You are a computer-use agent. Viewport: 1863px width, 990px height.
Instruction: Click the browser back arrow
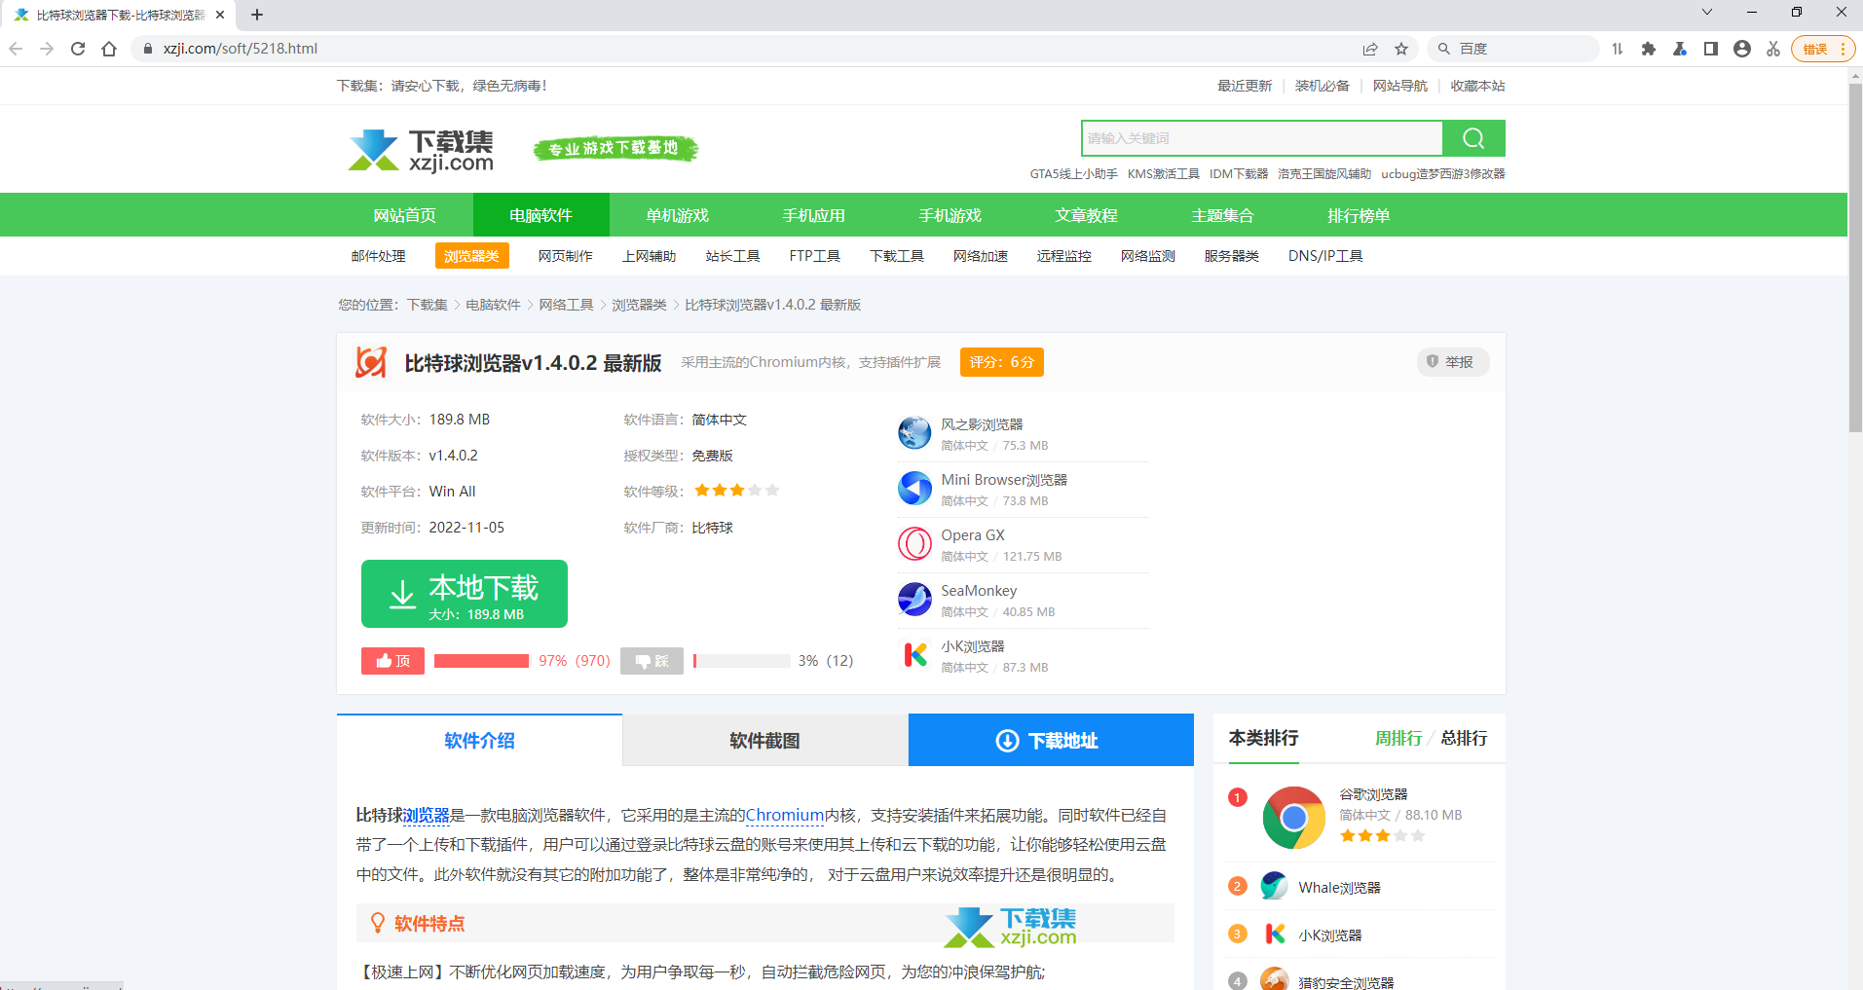[16, 49]
